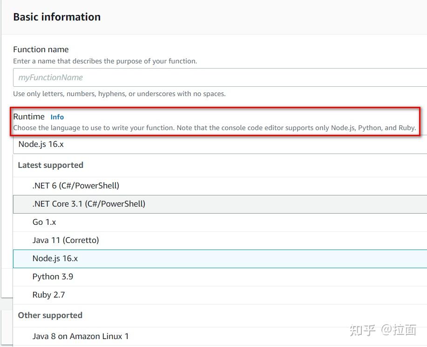This screenshot has height=347, width=427.
Task: Select the .NET 6 (C#/PowerShell) runtime
Action: (75, 185)
